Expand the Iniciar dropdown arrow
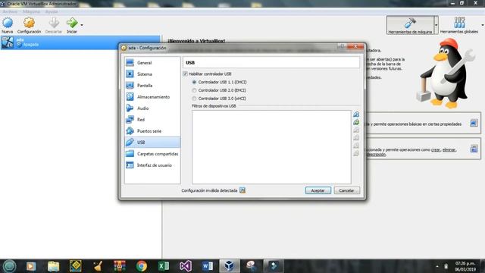485x273 pixels. click(x=82, y=25)
